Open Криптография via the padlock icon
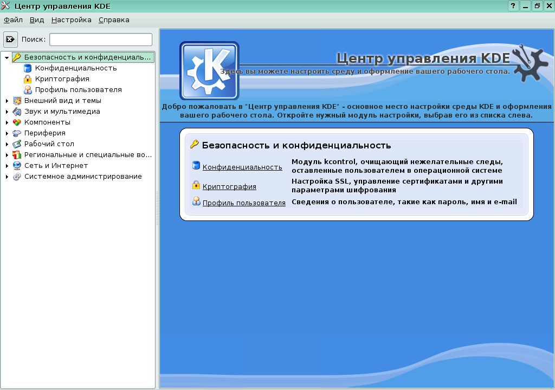This screenshot has height=390, width=555. click(x=27, y=79)
